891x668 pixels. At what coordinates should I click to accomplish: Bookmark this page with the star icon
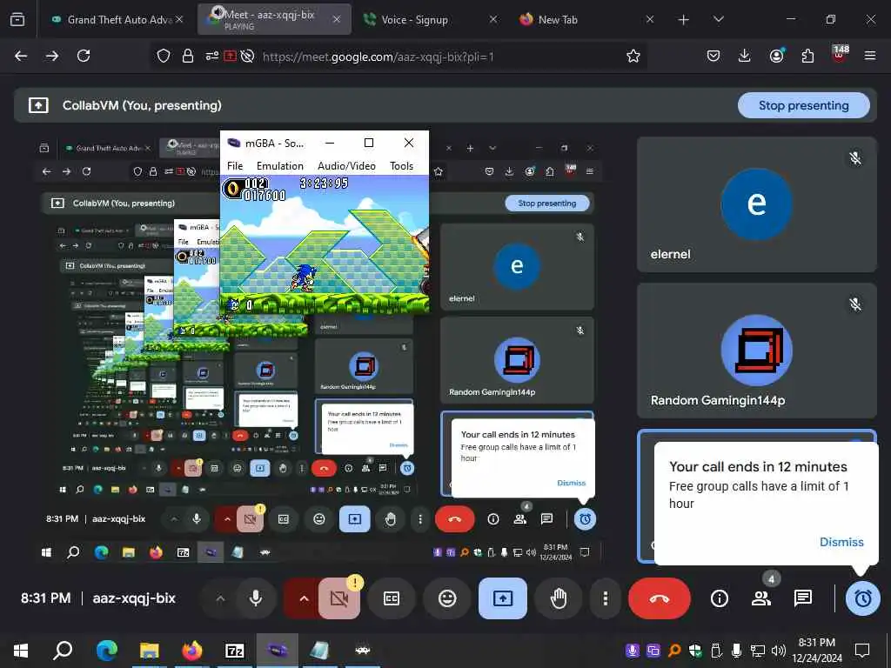click(633, 56)
